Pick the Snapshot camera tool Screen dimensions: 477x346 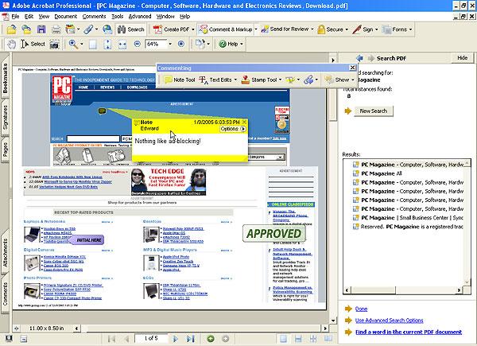pos(54,45)
